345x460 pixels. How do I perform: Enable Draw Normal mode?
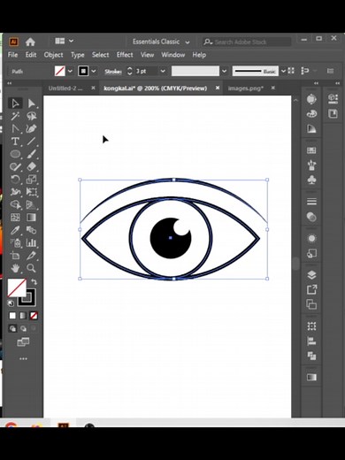tap(12, 328)
